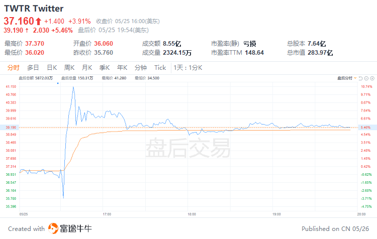The width and height of the screenshot is (377, 239).
Task: Open the 日K chart tab
Action: [x=52, y=68]
